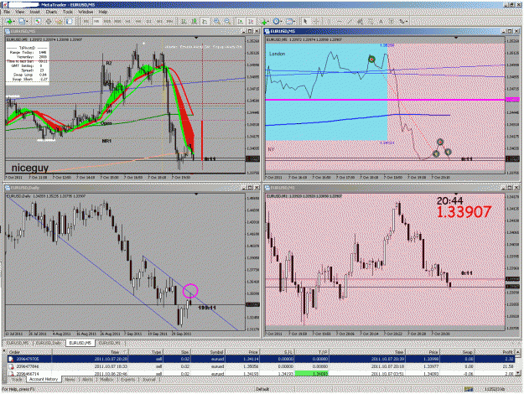524x394 pixels.
Task: Expand the Indicators dropdown arrow
Action: click(268, 22)
